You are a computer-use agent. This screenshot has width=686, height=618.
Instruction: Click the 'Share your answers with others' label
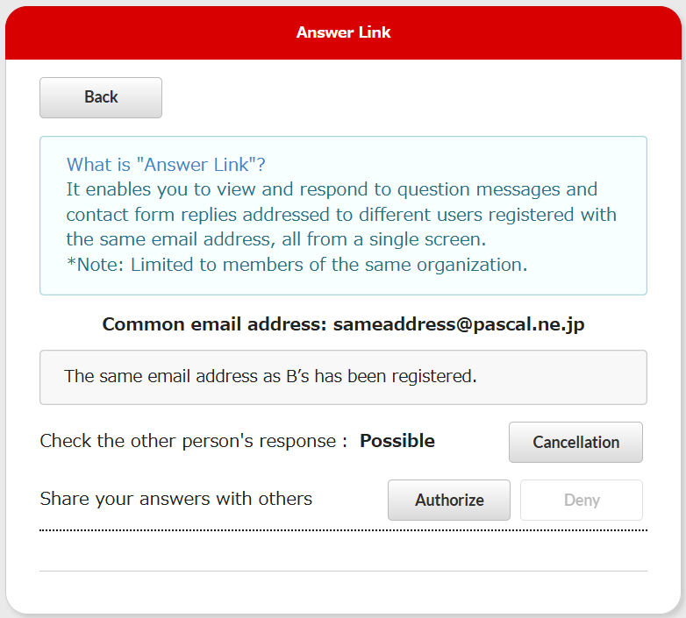point(175,499)
